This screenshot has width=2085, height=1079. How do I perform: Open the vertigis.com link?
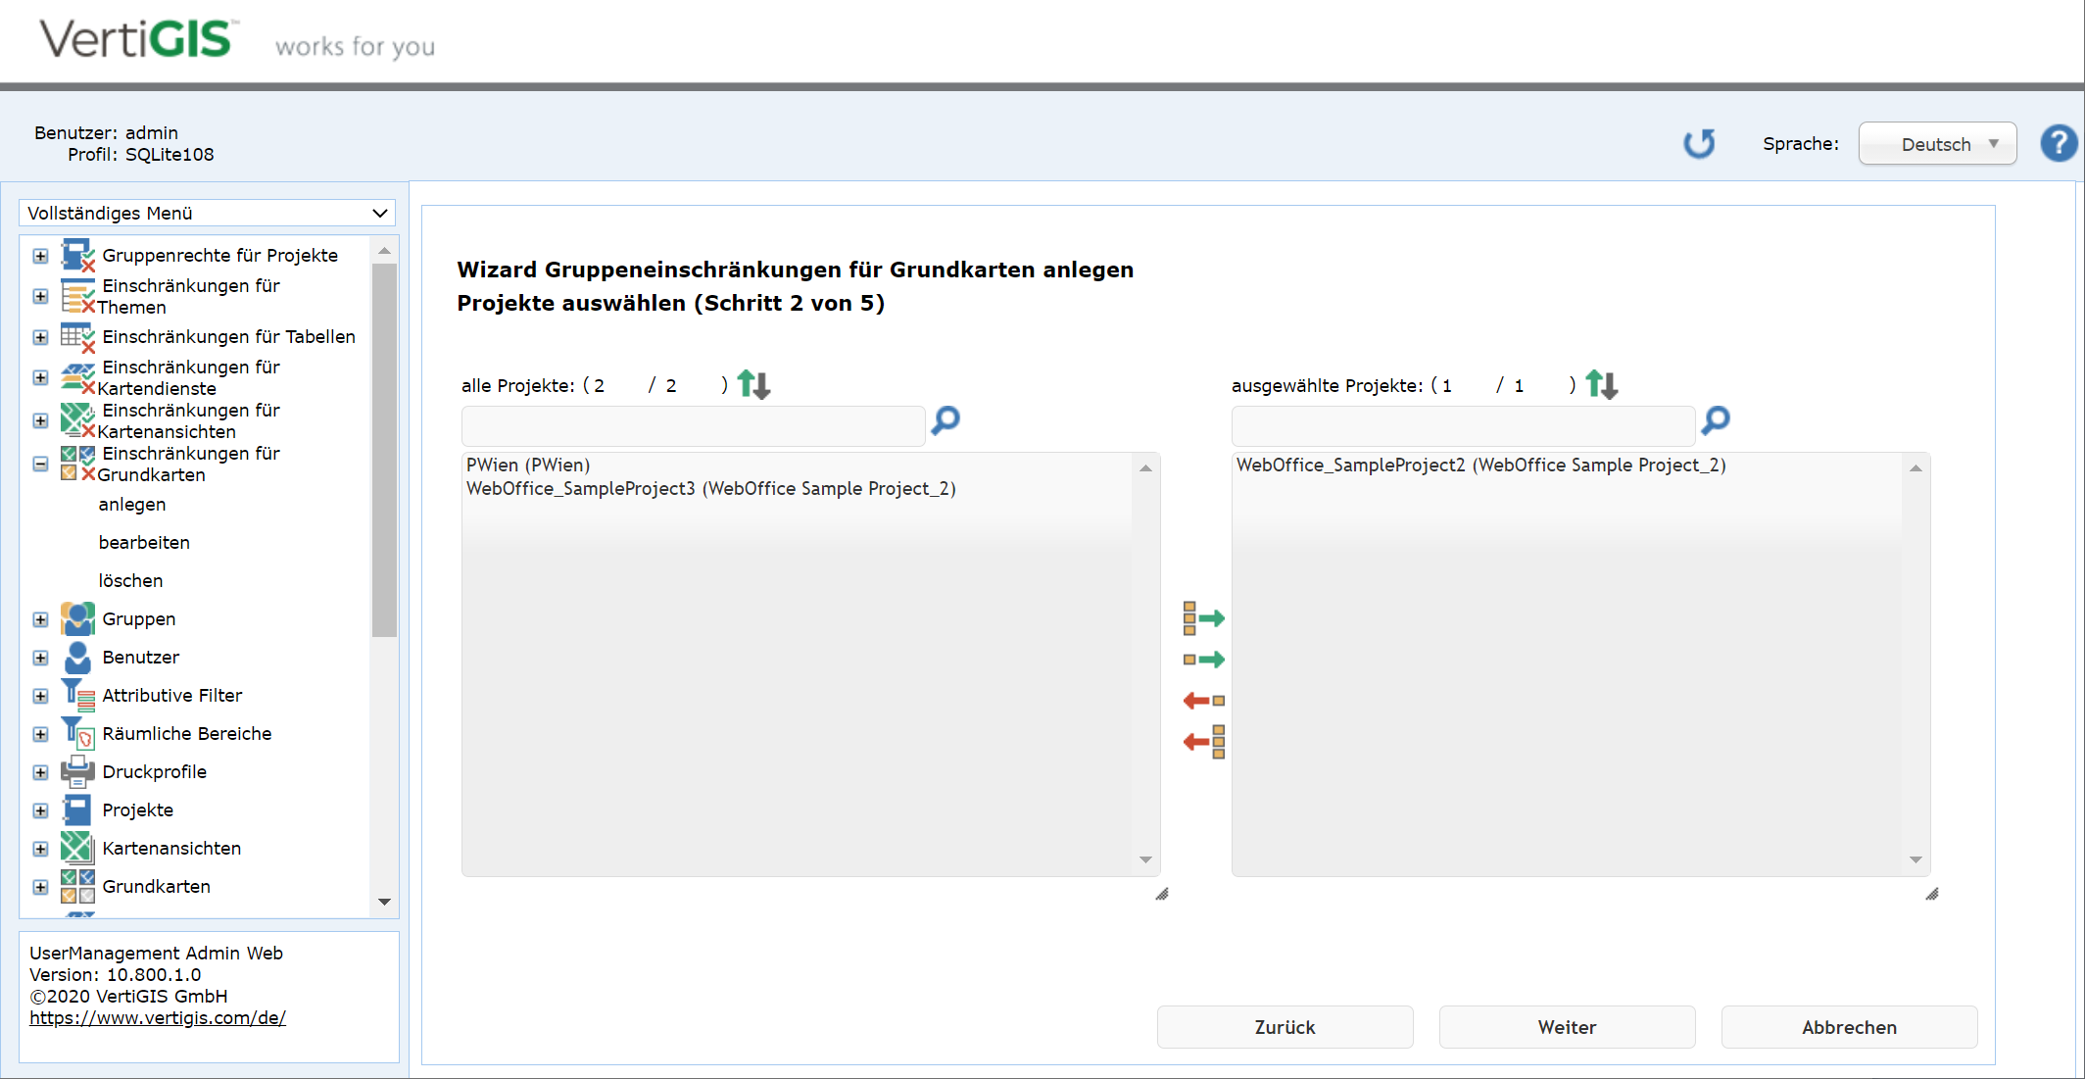tap(158, 1017)
